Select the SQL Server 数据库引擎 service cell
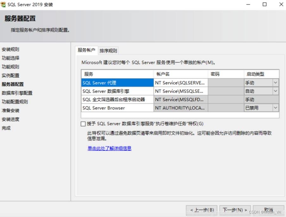The height and width of the screenshot is (217, 286). click(118, 91)
